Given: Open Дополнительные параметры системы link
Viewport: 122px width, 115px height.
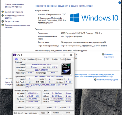Looking at the screenshot, I should click(x=17, y=26).
